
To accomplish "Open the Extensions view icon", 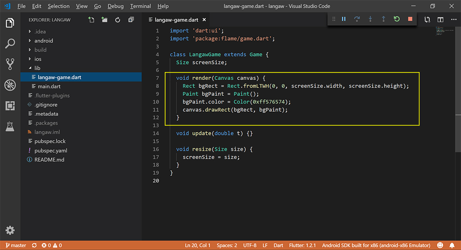I will [10, 106].
